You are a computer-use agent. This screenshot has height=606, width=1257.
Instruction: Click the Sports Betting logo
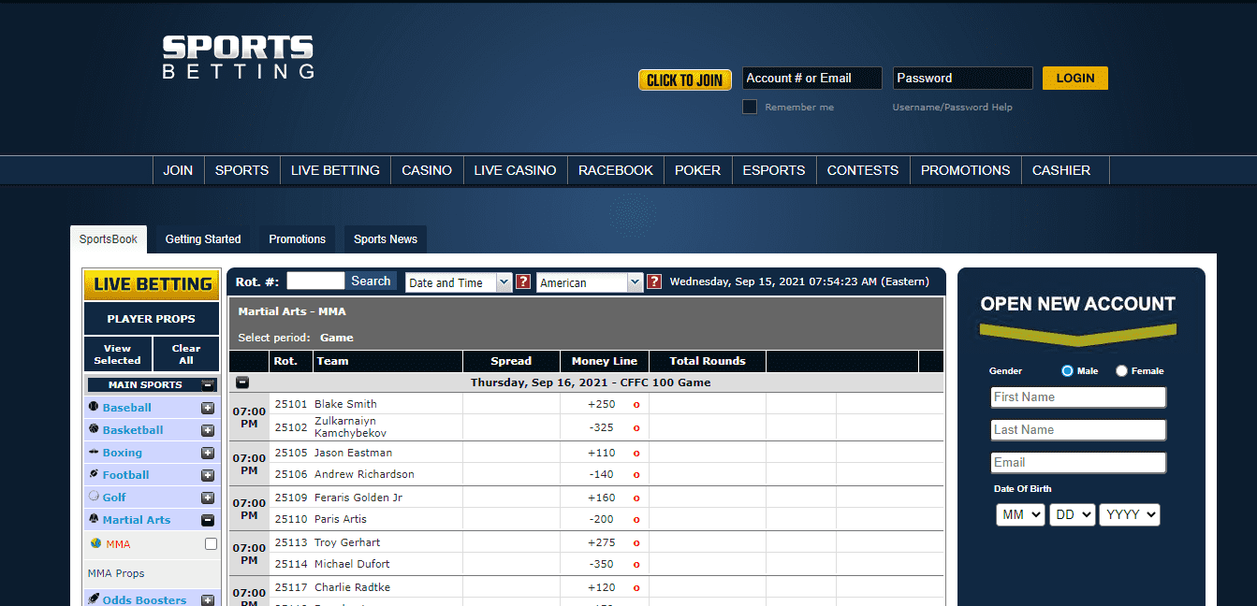(238, 57)
